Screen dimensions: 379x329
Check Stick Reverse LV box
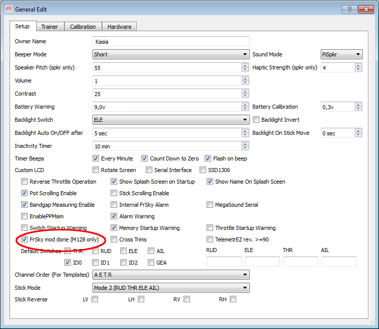click(x=94, y=299)
